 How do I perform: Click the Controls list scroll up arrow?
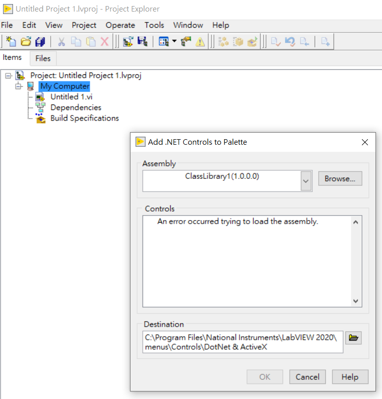(355, 223)
